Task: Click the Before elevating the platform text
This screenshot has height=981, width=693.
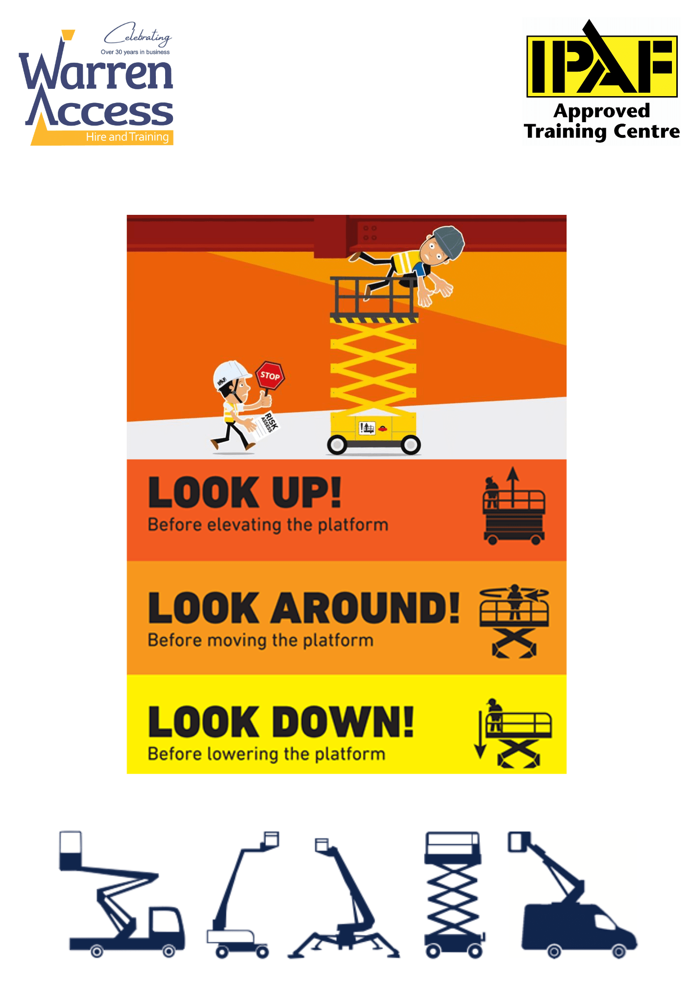Action: [x=268, y=525]
